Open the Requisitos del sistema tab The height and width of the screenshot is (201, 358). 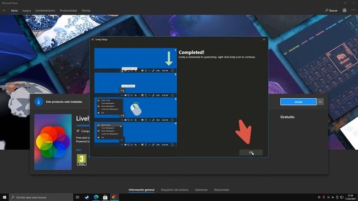tap(175, 190)
